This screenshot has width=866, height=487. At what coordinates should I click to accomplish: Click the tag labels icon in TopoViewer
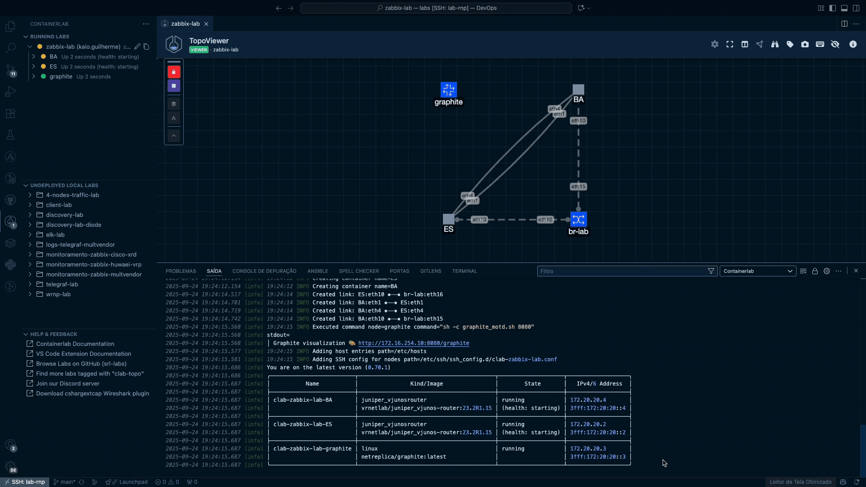coord(790,44)
